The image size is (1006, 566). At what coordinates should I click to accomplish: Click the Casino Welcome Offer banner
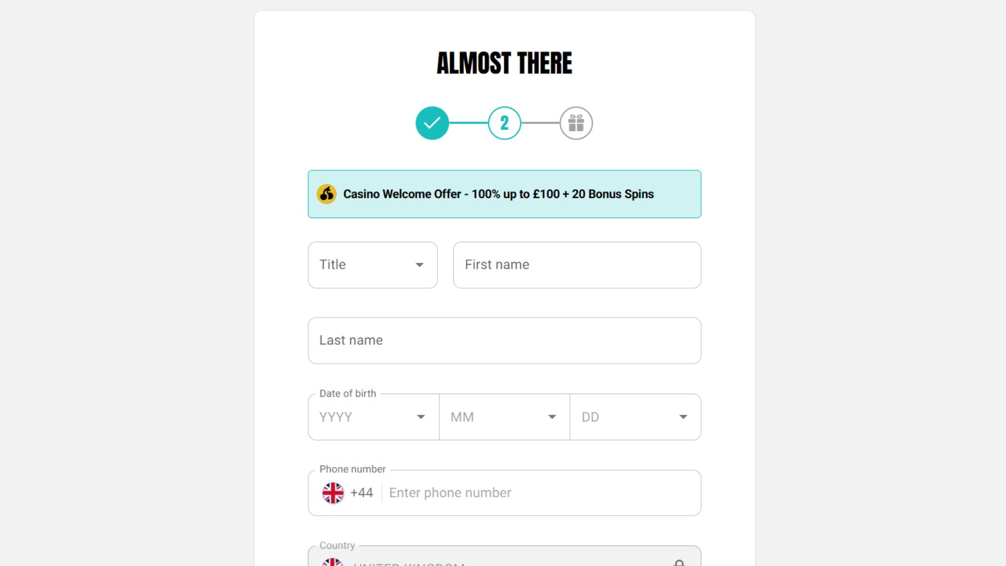tap(505, 194)
